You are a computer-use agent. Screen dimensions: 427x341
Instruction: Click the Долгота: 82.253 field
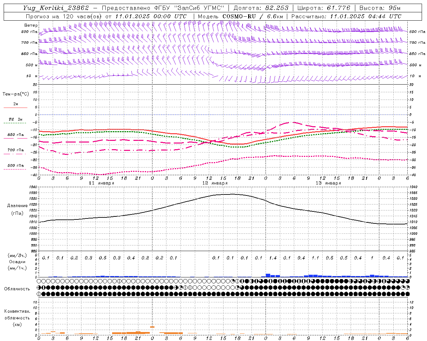coord(260,8)
